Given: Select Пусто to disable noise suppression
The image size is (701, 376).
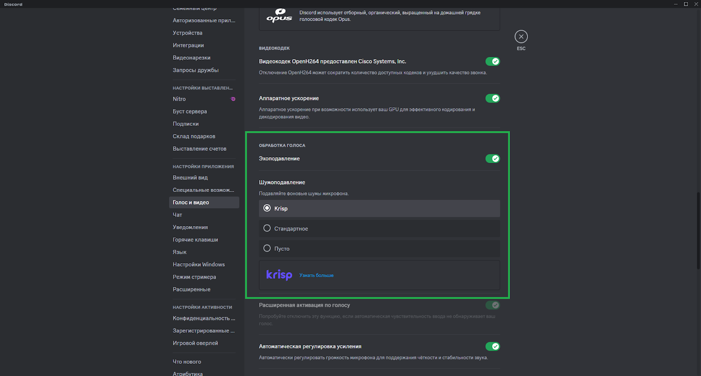Looking at the screenshot, I should (267, 248).
